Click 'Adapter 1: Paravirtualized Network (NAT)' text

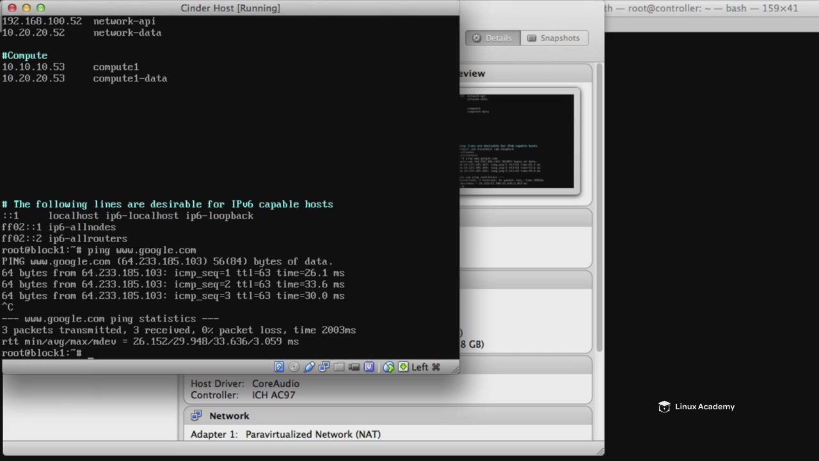tap(285, 434)
